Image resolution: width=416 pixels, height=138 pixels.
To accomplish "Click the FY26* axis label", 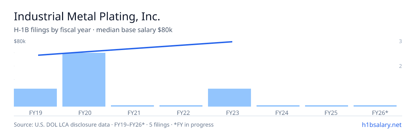I will click(x=380, y=112).
